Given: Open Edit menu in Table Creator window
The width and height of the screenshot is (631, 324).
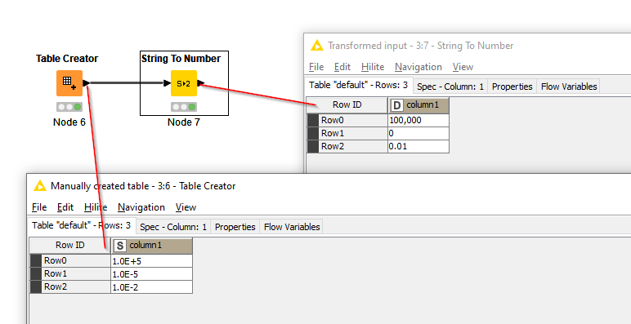Looking at the screenshot, I should (65, 207).
